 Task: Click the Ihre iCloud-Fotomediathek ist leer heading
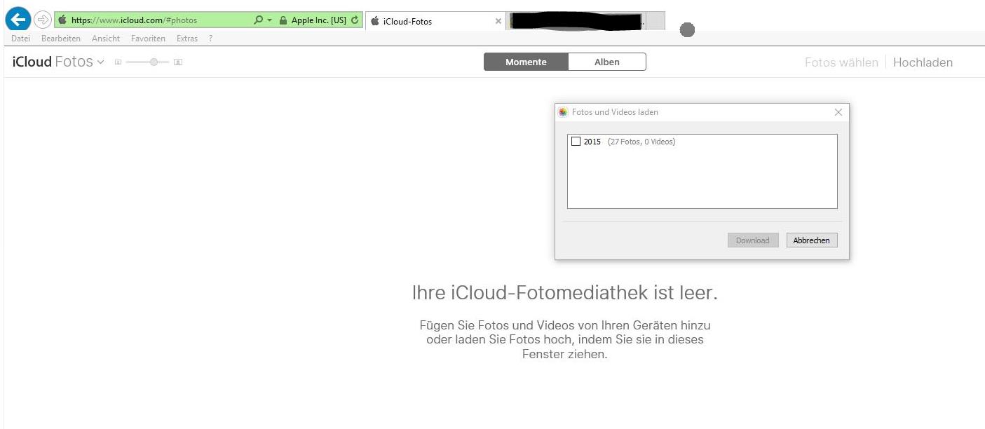point(565,293)
